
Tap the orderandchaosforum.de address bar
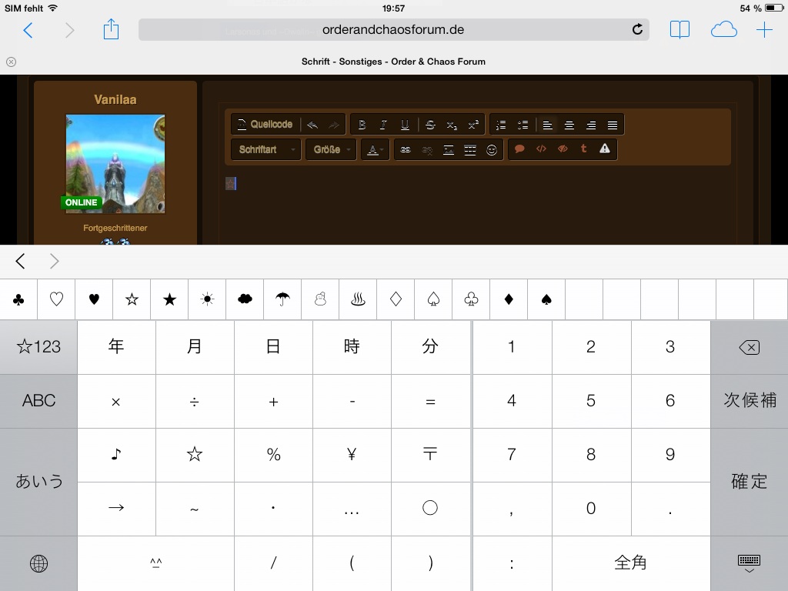click(x=393, y=30)
